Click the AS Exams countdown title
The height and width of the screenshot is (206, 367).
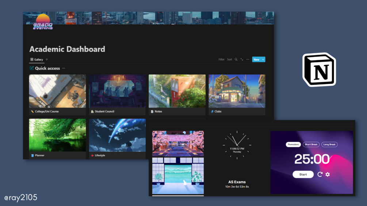coord(237,182)
